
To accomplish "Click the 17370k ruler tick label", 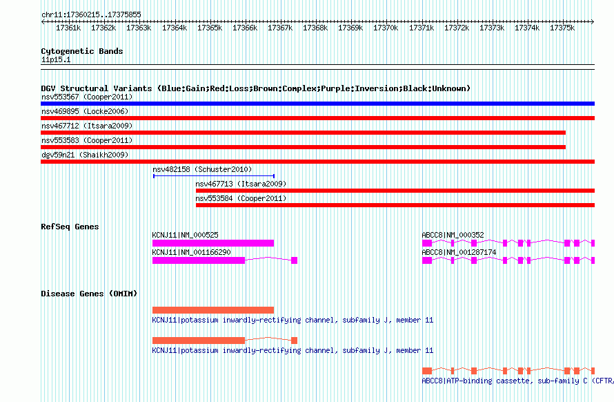I will pos(386,28).
